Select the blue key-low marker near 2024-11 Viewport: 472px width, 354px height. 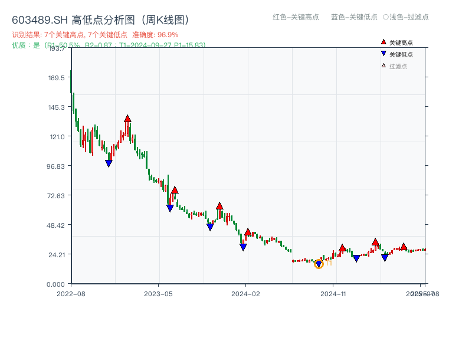pos(356,258)
